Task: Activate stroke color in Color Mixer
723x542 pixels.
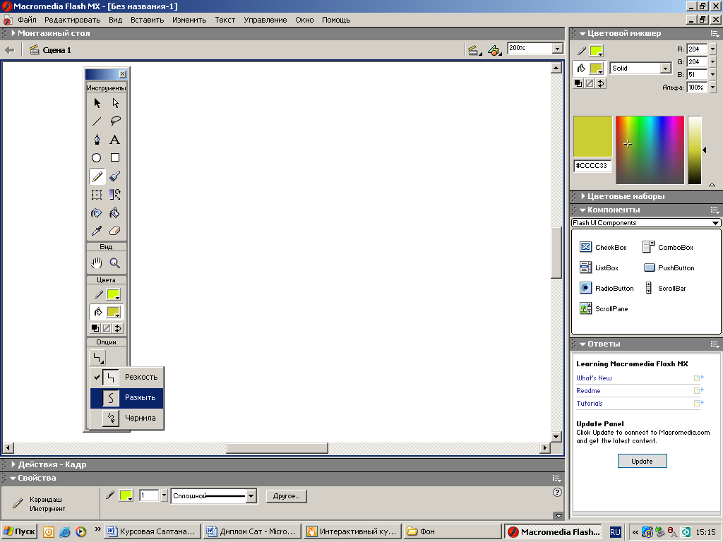Action: pyautogui.click(x=582, y=50)
